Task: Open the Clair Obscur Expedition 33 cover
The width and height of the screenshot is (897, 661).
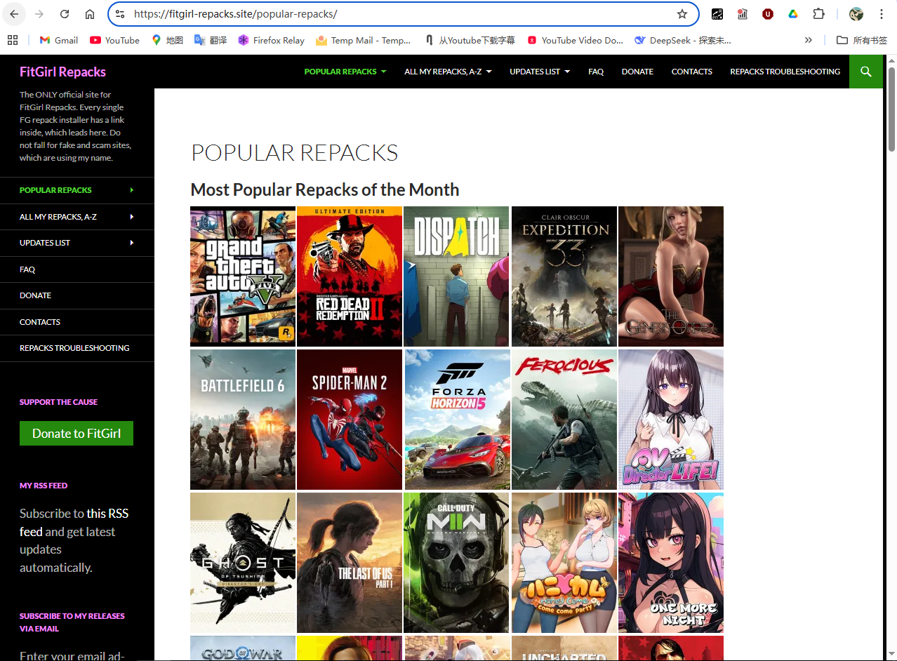Action: click(x=564, y=276)
